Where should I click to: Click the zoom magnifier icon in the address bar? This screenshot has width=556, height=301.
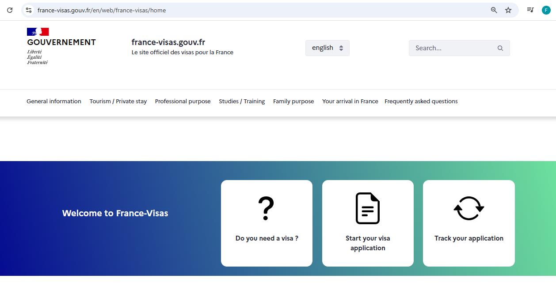(x=494, y=10)
